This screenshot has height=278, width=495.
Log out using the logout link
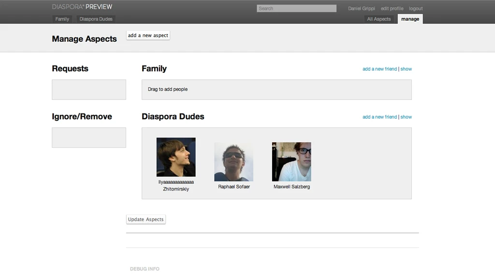[416, 9]
